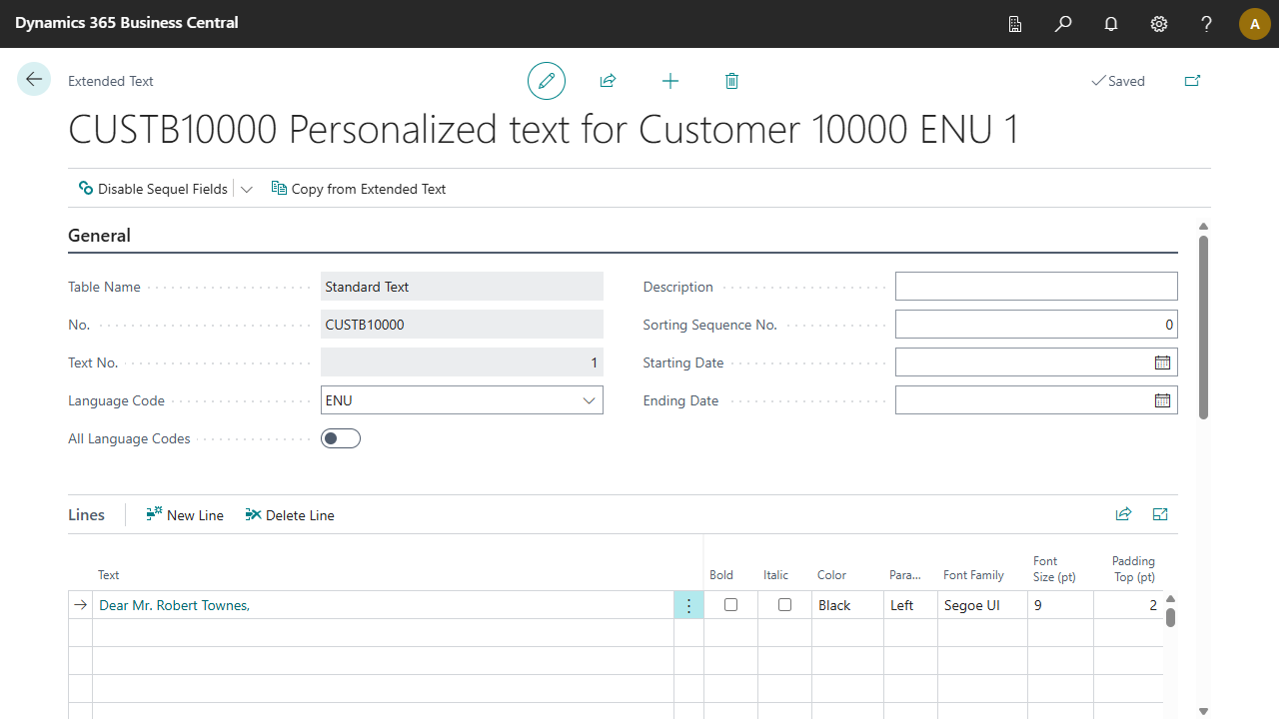Click Disable Sequel Fields action

click(x=153, y=189)
